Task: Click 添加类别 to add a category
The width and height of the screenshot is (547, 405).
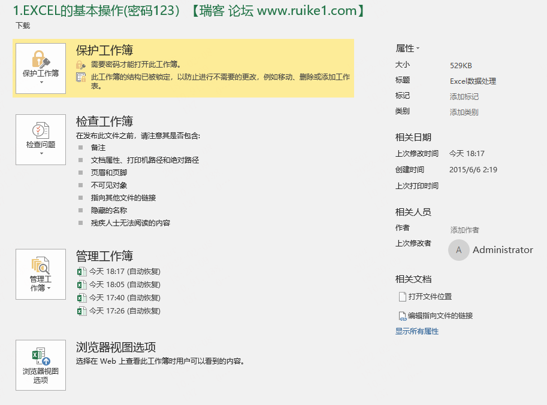Action: click(464, 112)
